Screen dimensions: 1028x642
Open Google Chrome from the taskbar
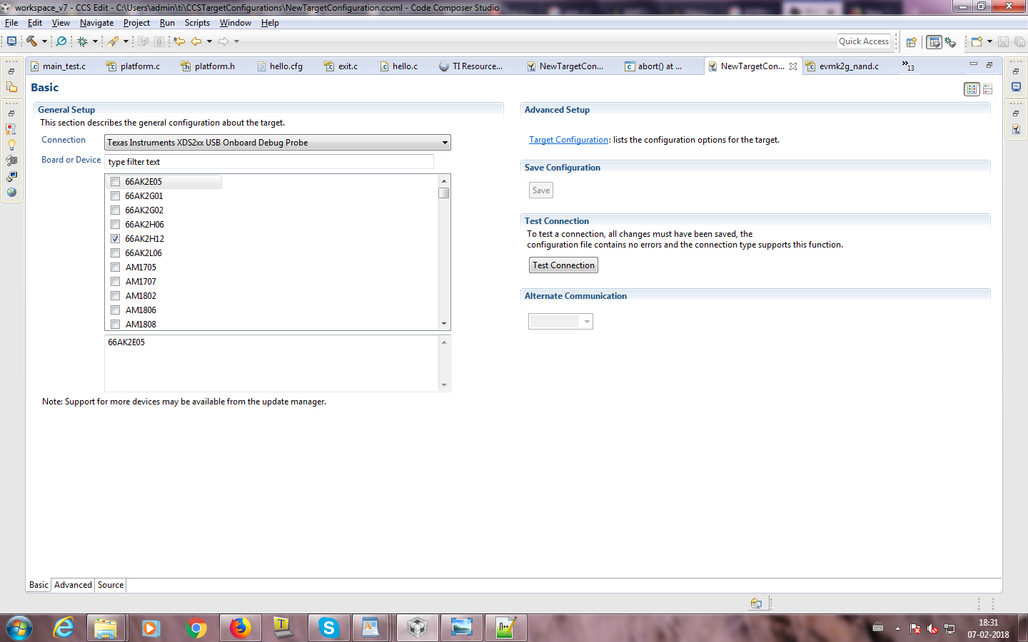pyautogui.click(x=196, y=628)
